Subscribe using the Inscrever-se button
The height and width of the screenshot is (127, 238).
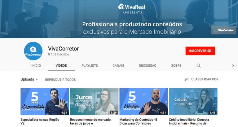click(x=200, y=51)
